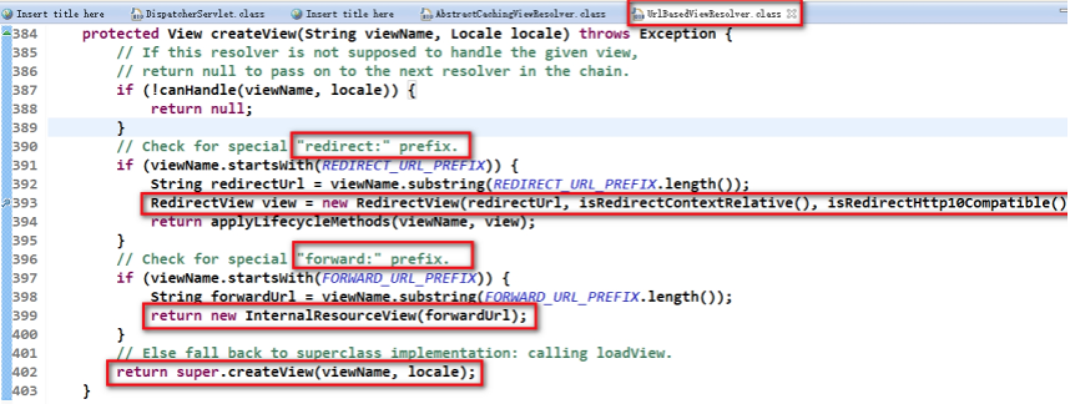Click the closing brace on line 403
Image resolution: width=1070 pixels, height=404 pixels.
[87, 391]
